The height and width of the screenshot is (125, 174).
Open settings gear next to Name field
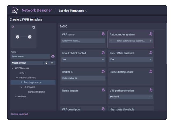(53, 56)
